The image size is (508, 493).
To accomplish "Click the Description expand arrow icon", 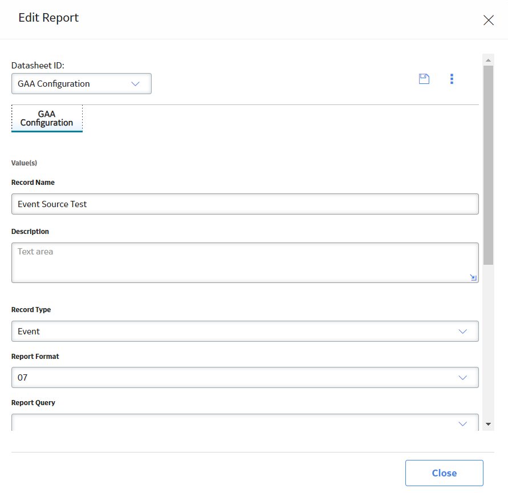I will pos(473,277).
